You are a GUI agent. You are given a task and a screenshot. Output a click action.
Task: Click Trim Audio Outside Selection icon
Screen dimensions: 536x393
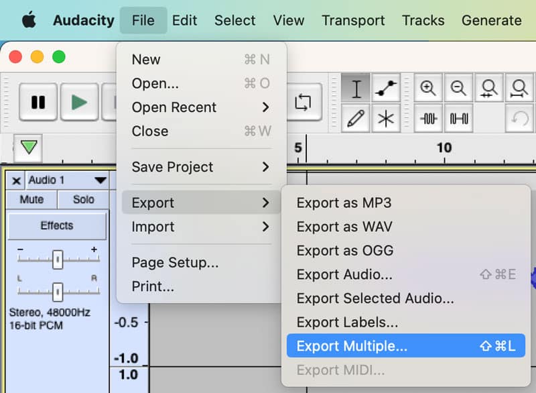click(428, 118)
